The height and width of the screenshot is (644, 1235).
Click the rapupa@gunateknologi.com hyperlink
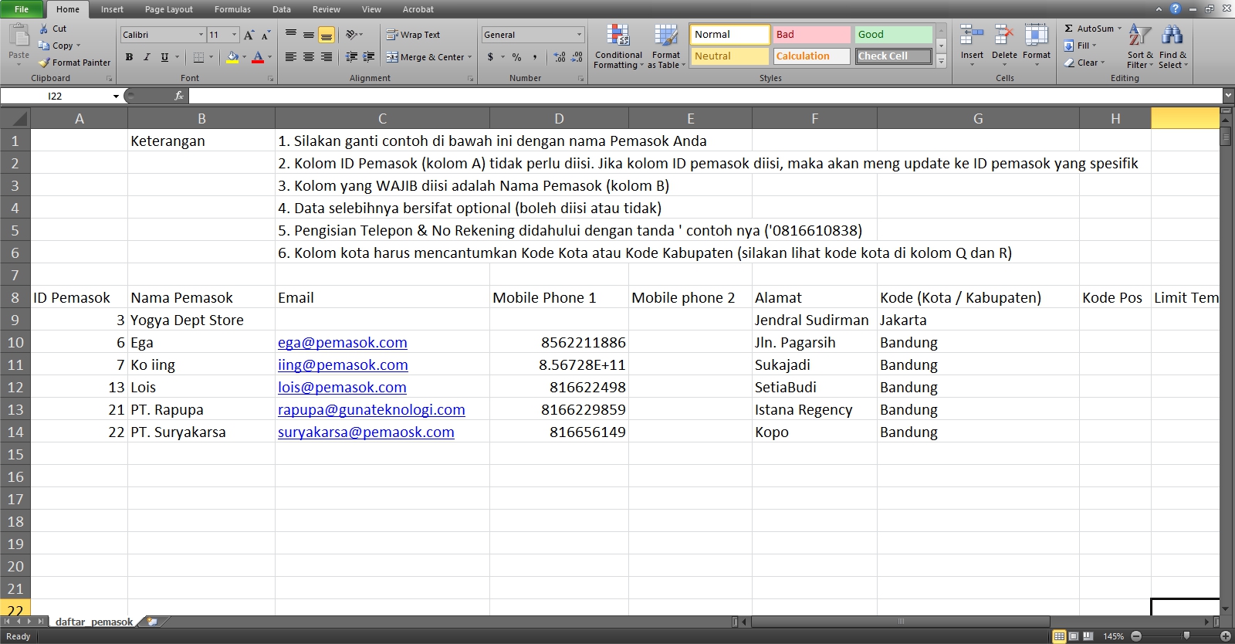pyautogui.click(x=371, y=410)
